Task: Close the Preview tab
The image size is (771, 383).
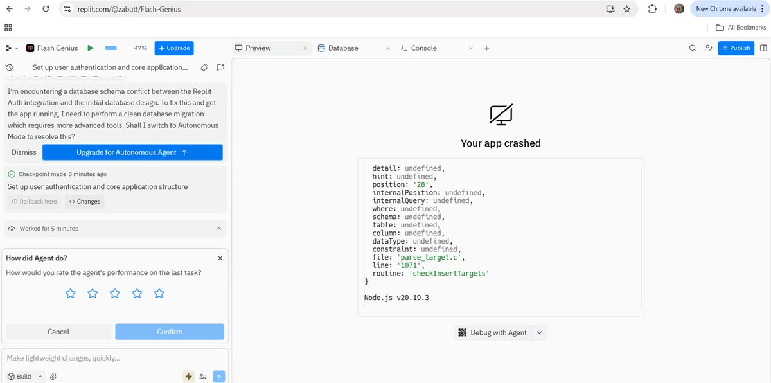Action: pos(306,48)
